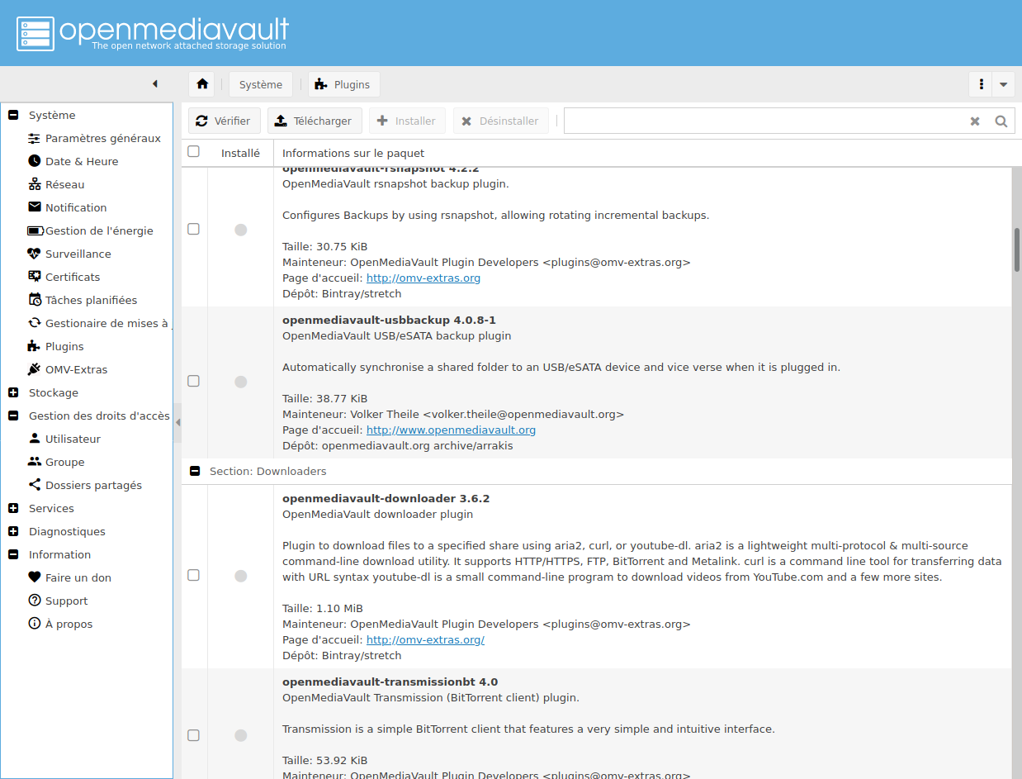1022x779 pixels.
Task: Click the Télécharger upload button
Action: pyautogui.click(x=313, y=121)
